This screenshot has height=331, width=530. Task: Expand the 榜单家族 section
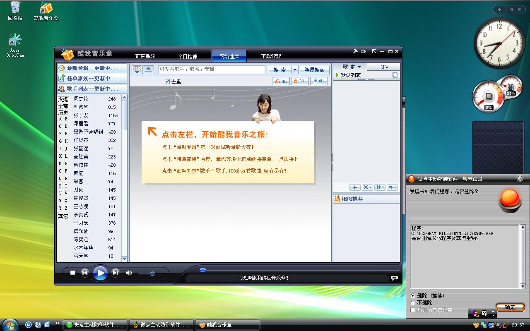pyautogui.click(x=92, y=79)
